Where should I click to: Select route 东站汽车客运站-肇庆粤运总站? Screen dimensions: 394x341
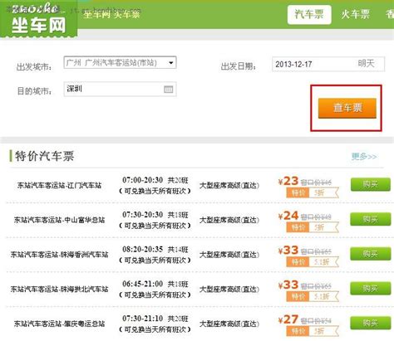(x=59, y=324)
